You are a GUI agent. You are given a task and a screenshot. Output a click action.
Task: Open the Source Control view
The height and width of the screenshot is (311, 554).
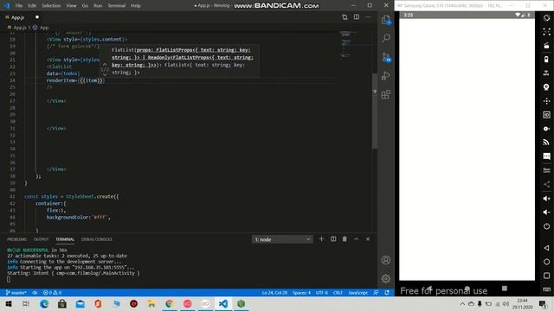[x=386, y=57]
